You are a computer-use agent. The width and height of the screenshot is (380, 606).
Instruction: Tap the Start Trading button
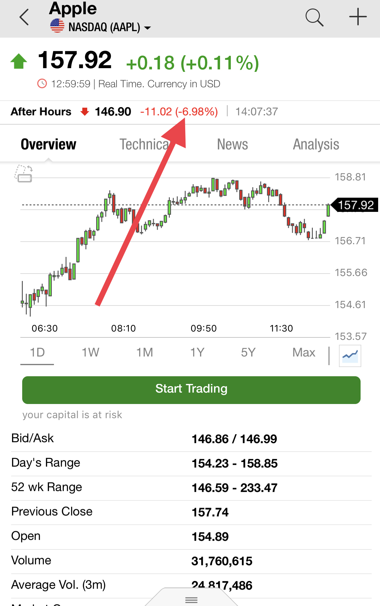[191, 390]
